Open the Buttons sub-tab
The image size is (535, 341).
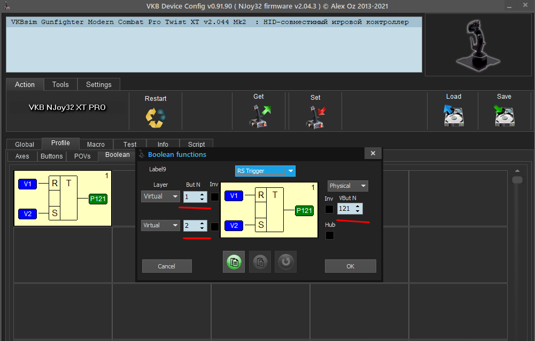(x=51, y=156)
